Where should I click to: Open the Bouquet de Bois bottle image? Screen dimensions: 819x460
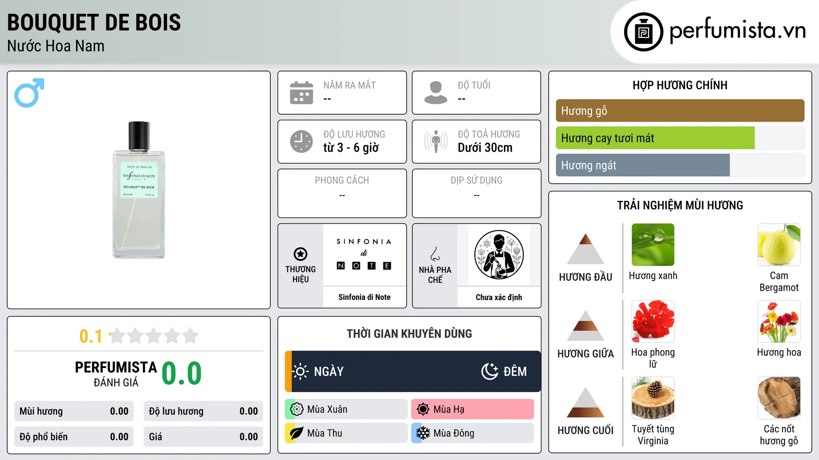click(139, 190)
